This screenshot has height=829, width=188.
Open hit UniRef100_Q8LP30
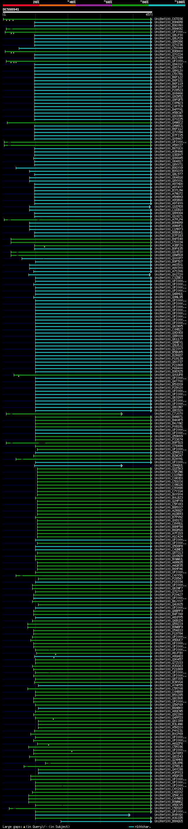pyautogui.click(x=168, y=35)
